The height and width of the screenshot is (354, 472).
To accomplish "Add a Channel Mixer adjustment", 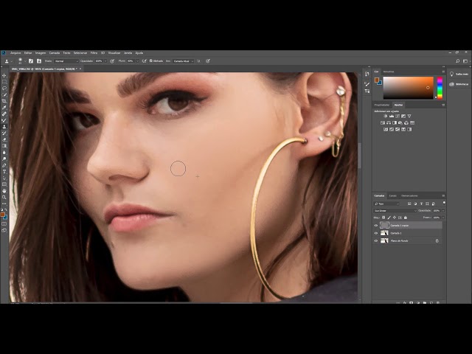I will tap(406, 123).
